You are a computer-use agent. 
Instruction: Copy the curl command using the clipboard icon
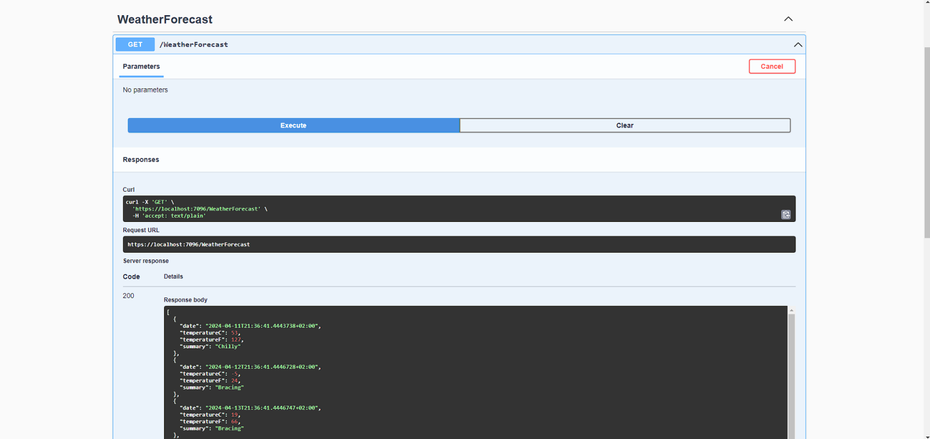tap(785, 214)
